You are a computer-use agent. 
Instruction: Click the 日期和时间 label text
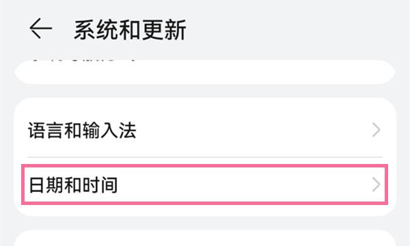click(x=73, y=185)
